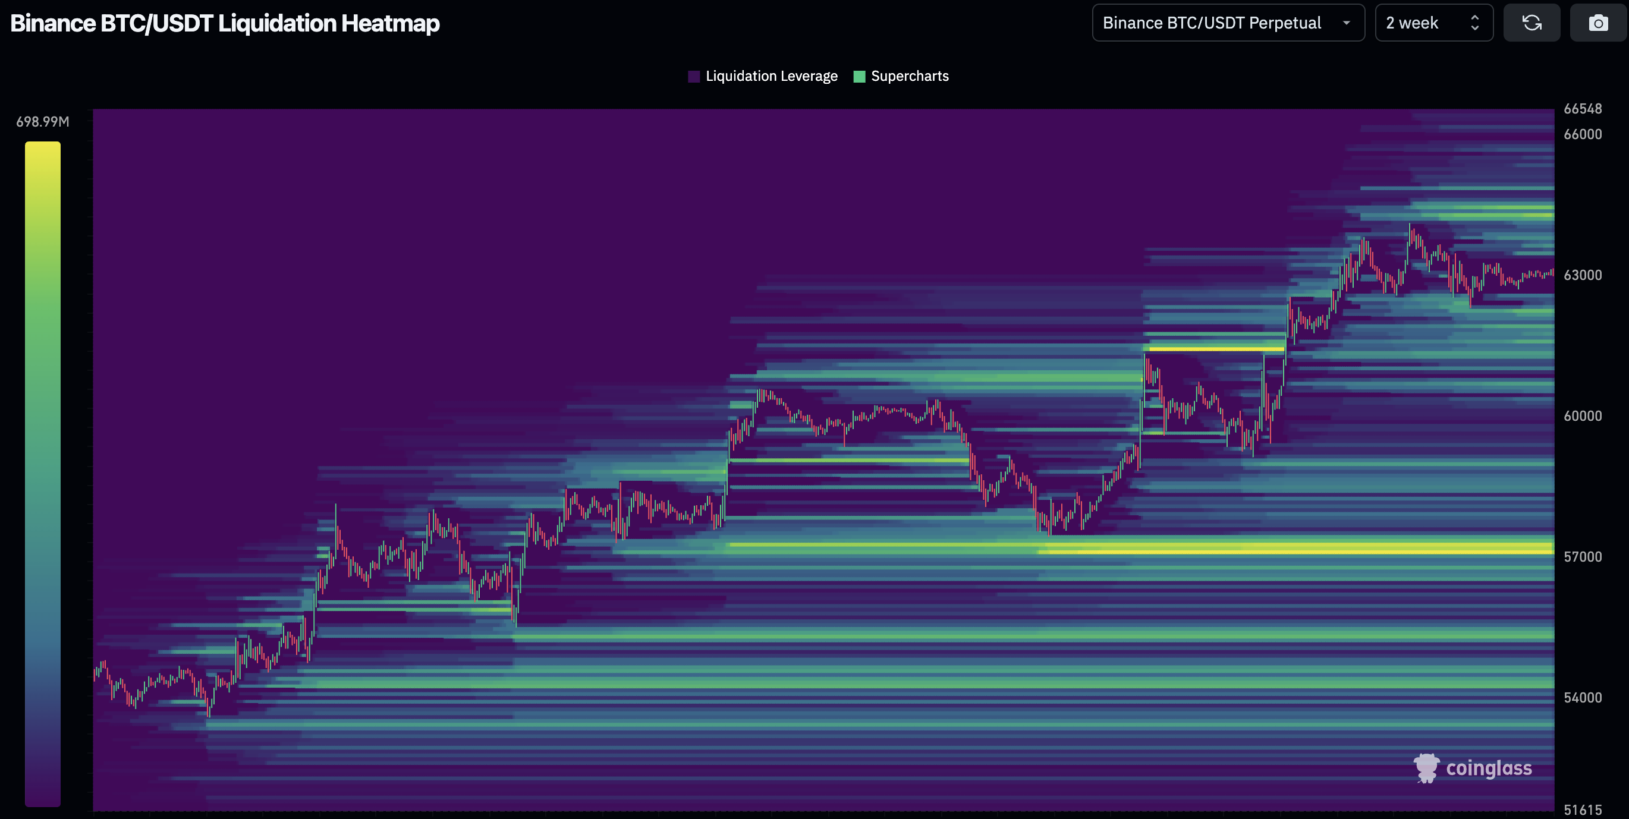Click the 60000 price axis label
Viewport: 1629px width, 819px height.
[x=1582, y=416]
